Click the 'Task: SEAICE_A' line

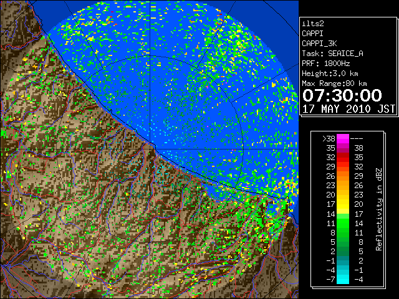point(332,54)
